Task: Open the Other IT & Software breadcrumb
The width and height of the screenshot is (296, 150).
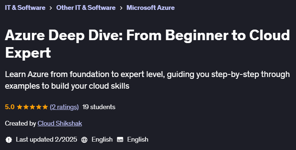Action: click(86, 8)
